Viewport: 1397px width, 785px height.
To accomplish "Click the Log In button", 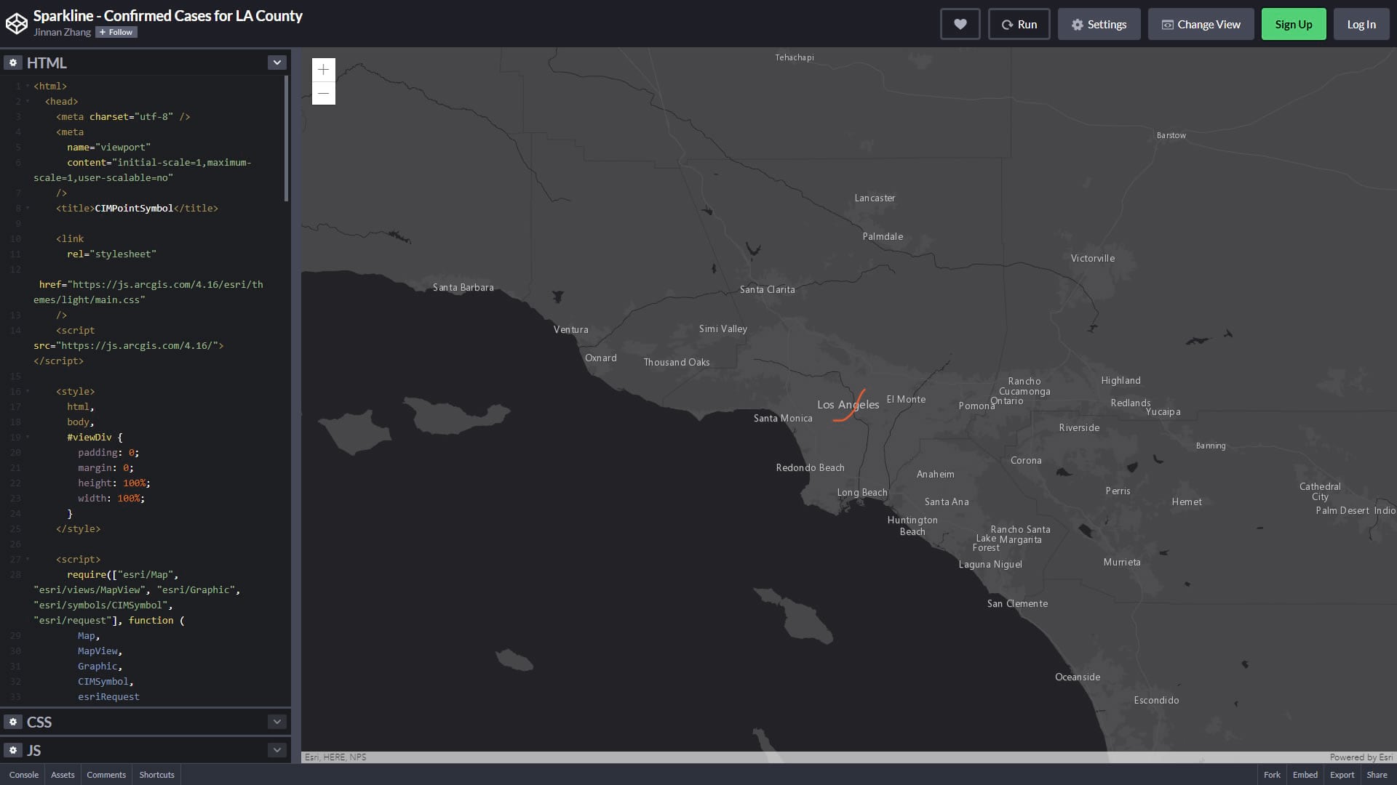I will click(x=1361, y=24).
